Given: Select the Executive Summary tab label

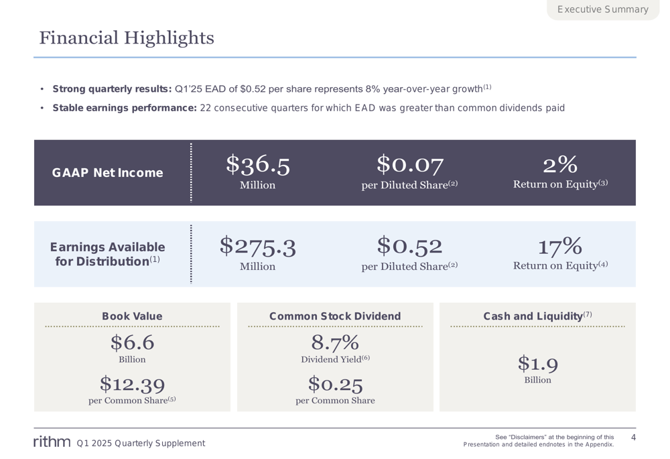Looking at the screenshot, I should click(602, 9).
